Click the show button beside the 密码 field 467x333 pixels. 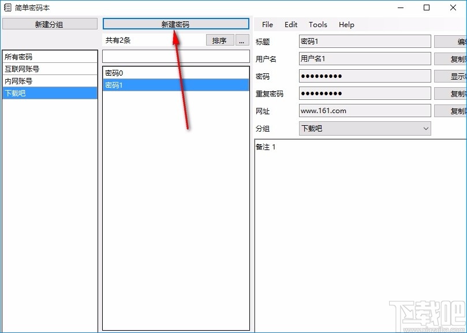pos(451,76)
